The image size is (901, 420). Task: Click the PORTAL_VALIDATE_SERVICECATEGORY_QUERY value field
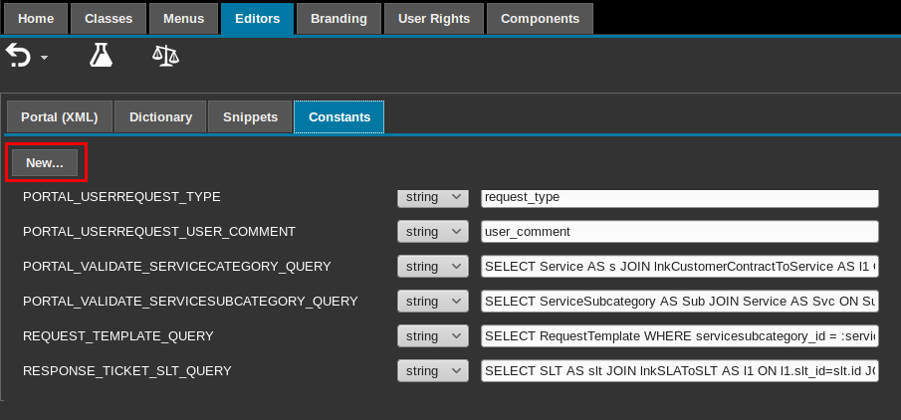click(679, 267)
